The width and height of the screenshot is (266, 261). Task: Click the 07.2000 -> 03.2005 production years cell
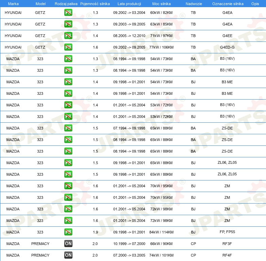[129, 255]
